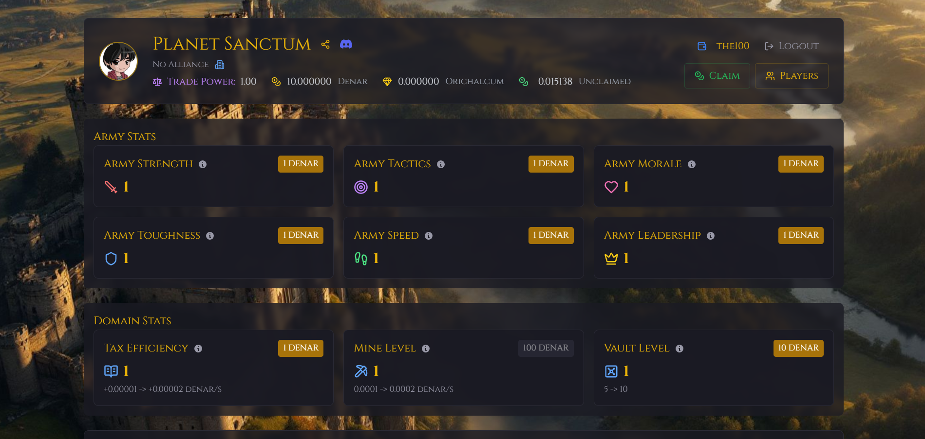Click the Army Strength info icon
This screenshot has height=439, width=925.
click(x=203, y=164)
